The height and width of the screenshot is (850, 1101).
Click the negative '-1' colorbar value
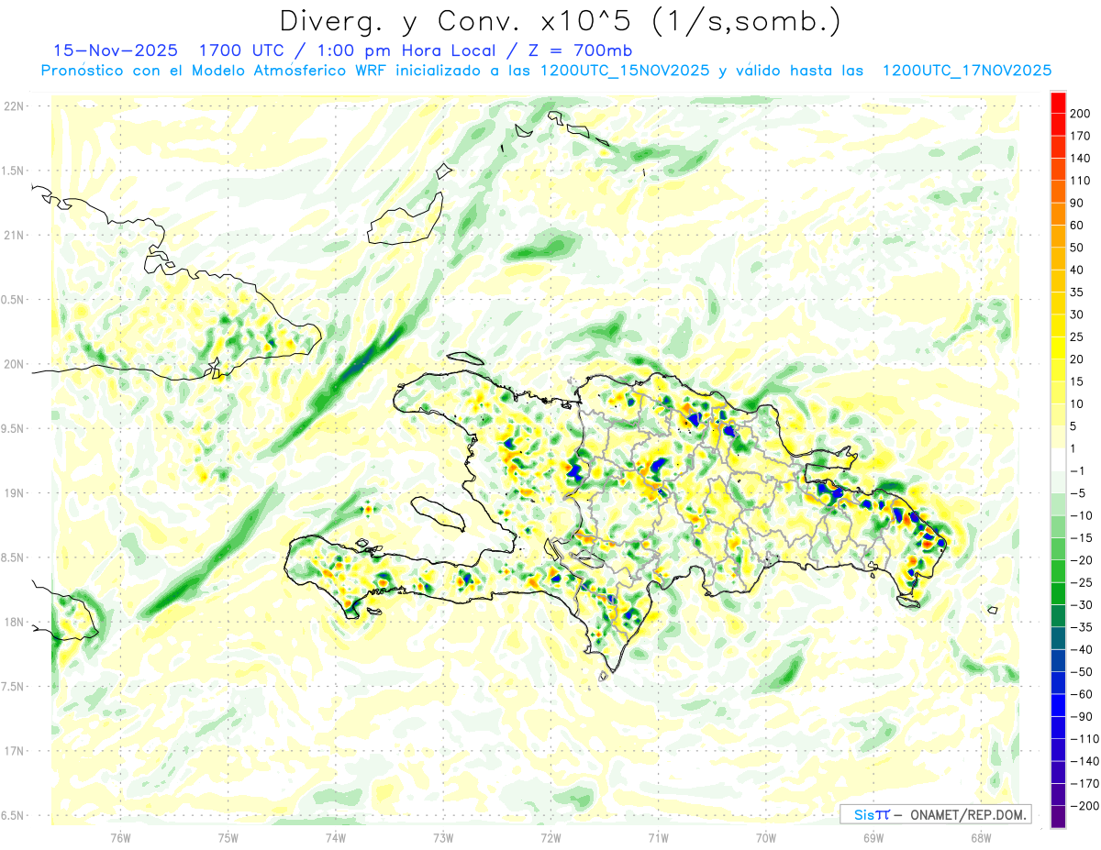pos(1079,471)
